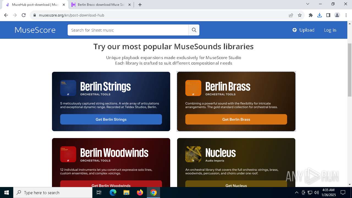
Task: Open the notification center icon
Action: coord(343,193)
